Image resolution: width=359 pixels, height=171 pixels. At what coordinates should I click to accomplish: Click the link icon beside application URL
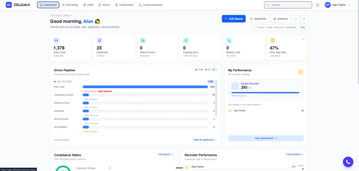pos(255,27)
